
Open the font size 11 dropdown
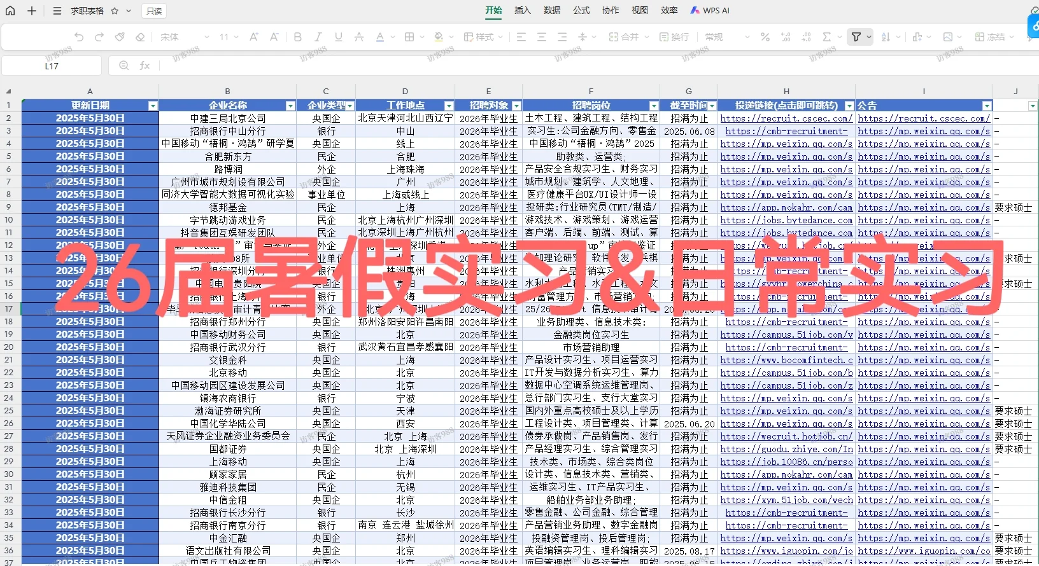229,37
